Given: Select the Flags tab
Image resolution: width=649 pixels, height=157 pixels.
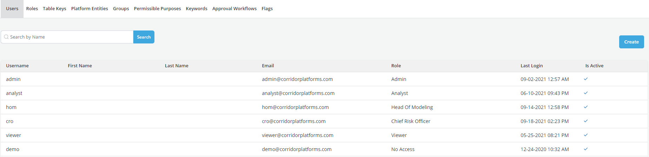Looking at the screenshot, I should click(x=267, y=8).
